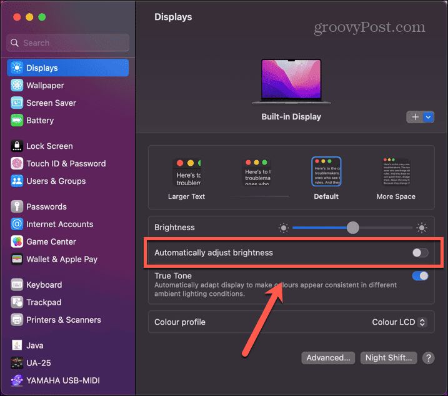Open the Java preference pane
The image size is (448, 396).
pos(67,345)
